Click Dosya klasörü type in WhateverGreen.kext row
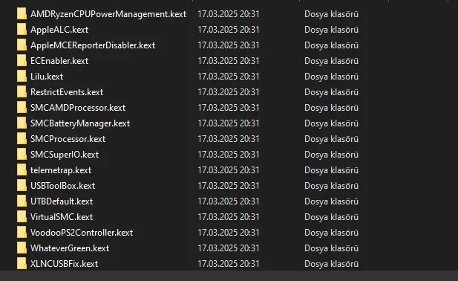 coord(331,248)
